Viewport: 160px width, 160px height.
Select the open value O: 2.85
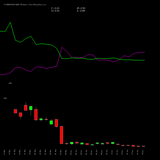coord(55,11)
